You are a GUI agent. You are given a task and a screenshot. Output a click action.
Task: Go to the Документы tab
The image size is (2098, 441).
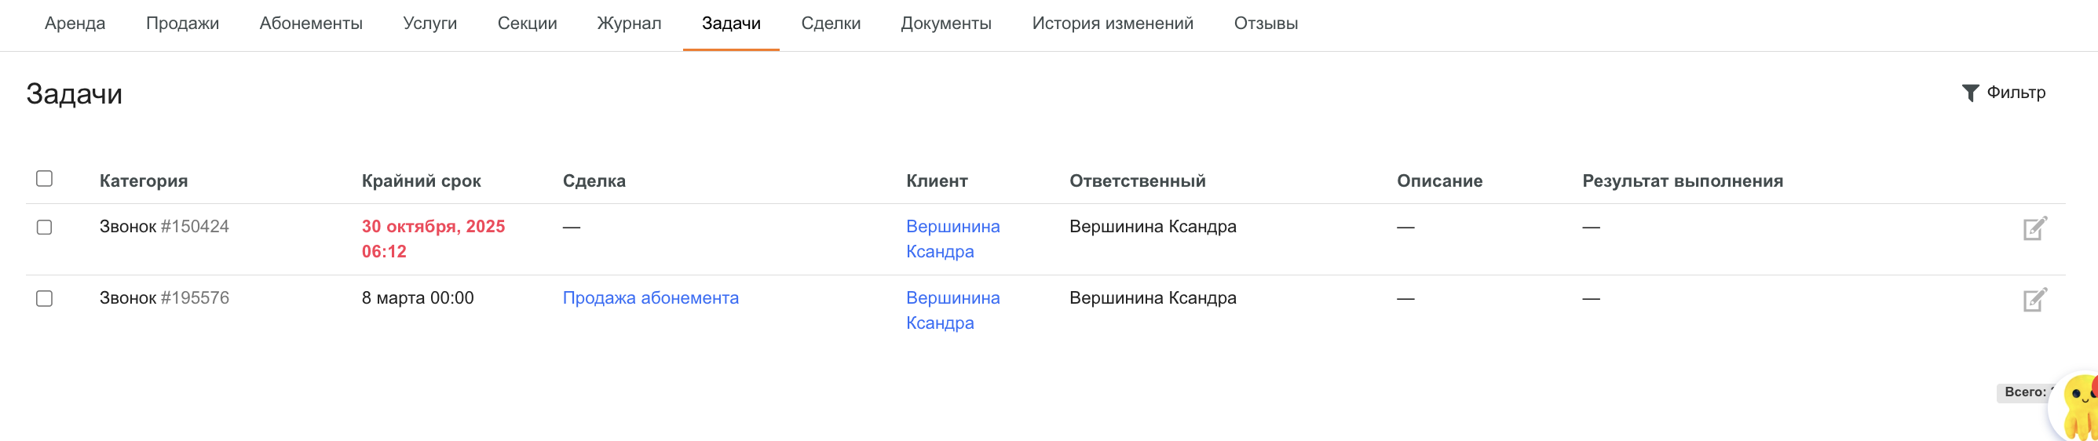945,24
